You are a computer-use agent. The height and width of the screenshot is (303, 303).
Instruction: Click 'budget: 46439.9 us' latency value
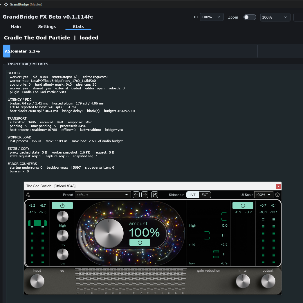coord(119,111)
